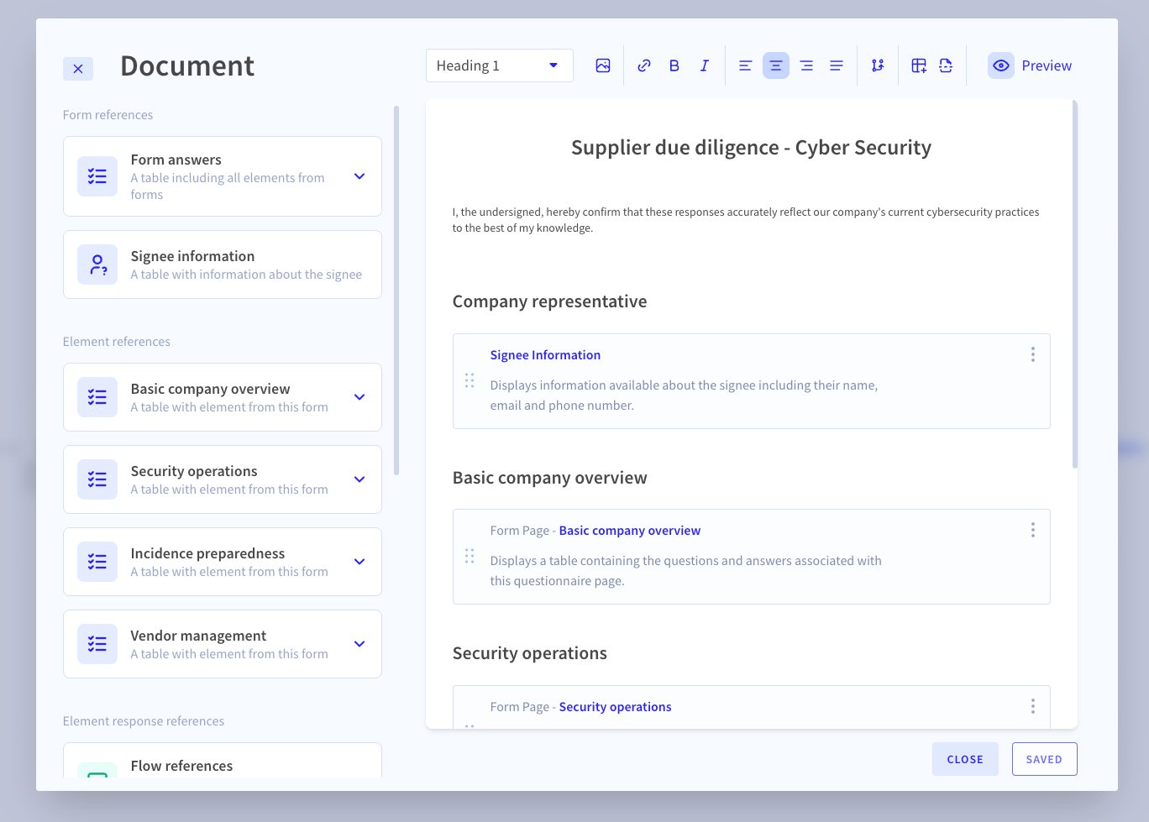1149x822 pixels.
Task: Insert an image from the toolbar
Action: (x=603, y=65)
